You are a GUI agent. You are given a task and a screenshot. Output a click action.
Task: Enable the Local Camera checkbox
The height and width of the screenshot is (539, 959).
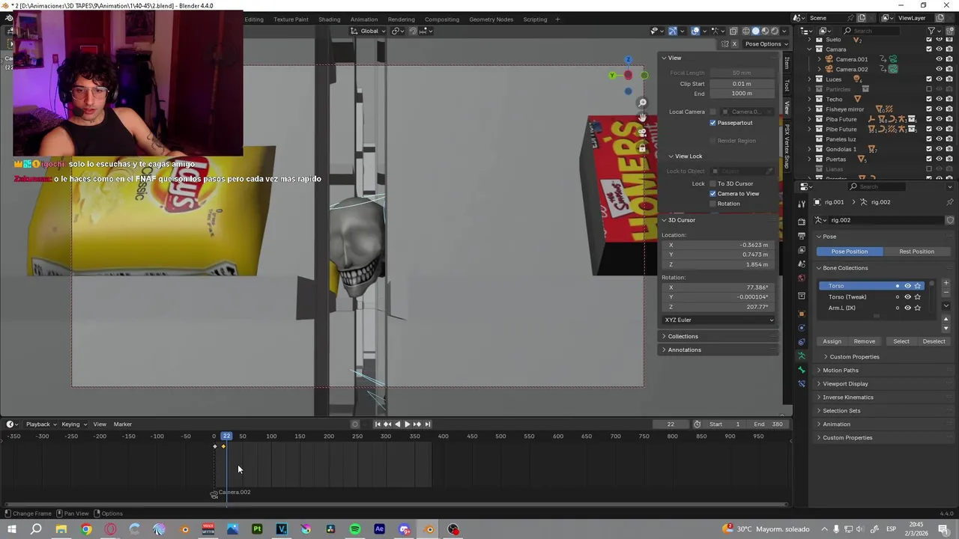pos(713,112)
